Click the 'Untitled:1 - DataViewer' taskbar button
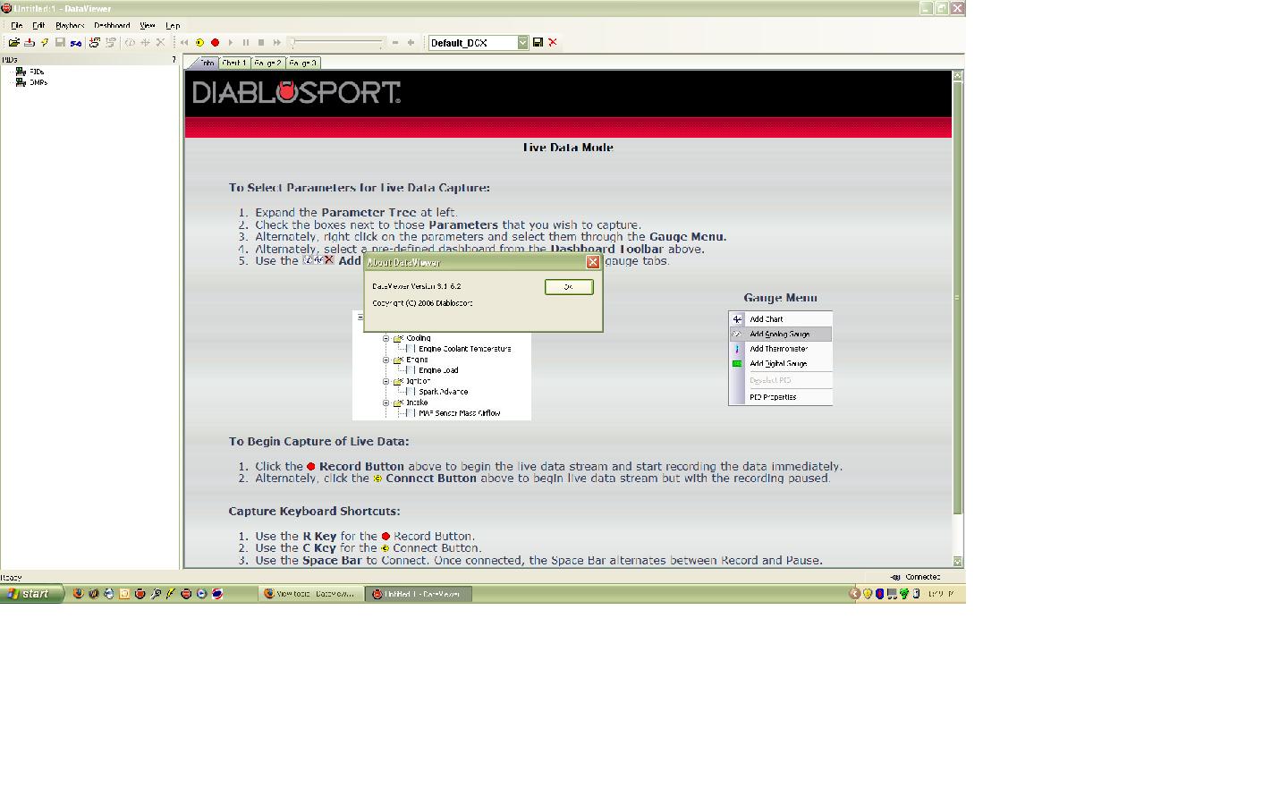The height and width of the screenshot is (805, 1288). coord(418,594)
